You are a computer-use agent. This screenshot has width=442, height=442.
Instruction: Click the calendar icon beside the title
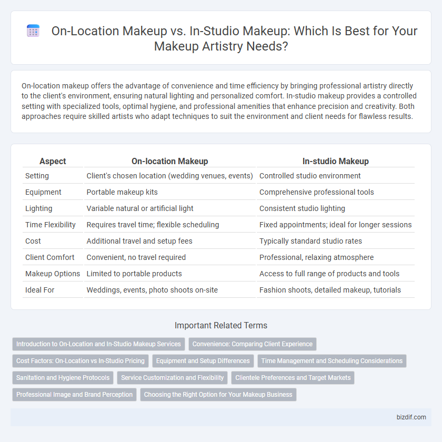point(33,31)
